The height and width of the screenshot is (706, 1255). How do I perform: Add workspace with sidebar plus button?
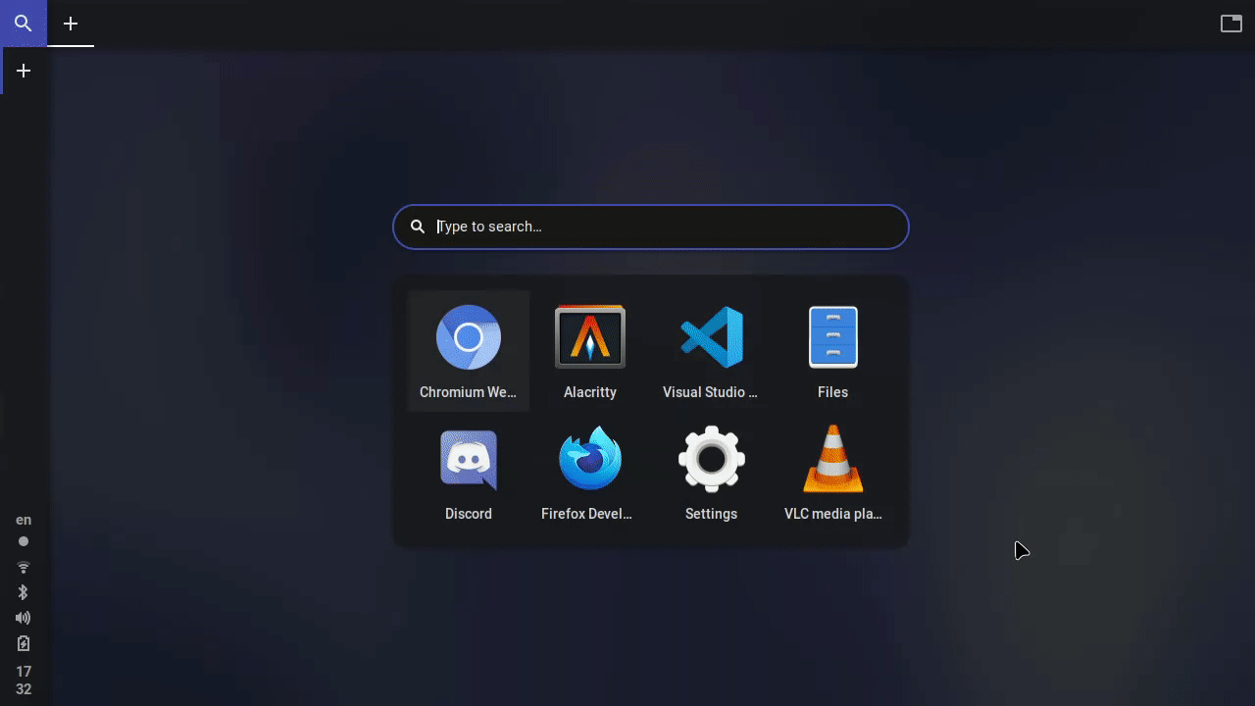click(x=24, y=71)
